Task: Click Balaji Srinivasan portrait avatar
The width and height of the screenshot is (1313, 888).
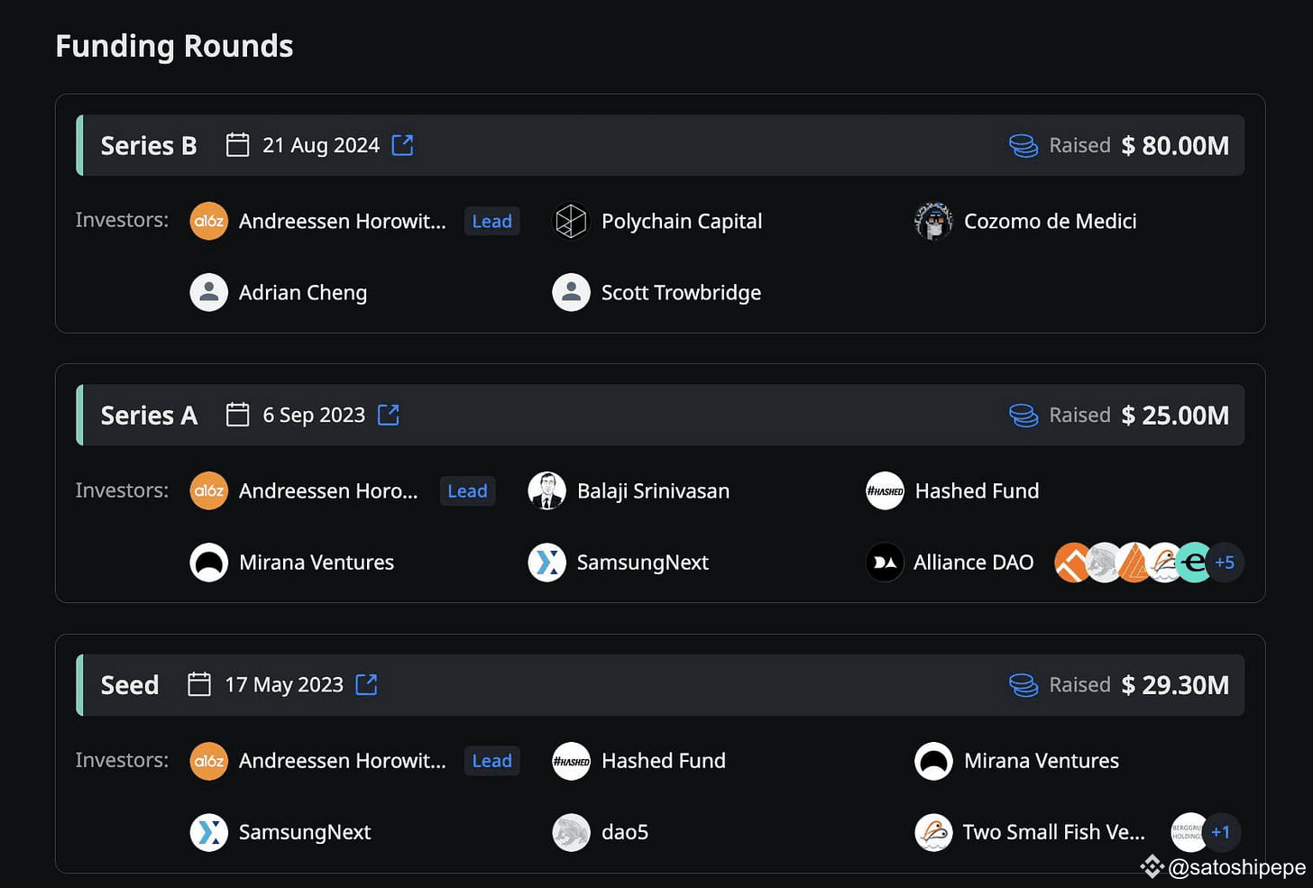Action: [546, 490]
